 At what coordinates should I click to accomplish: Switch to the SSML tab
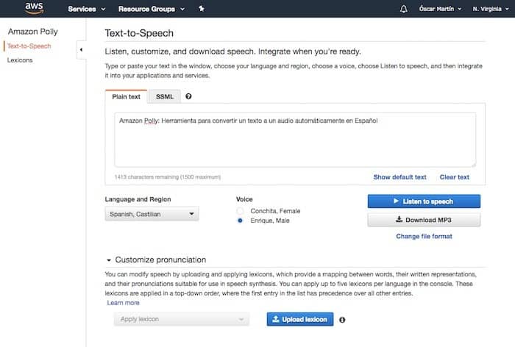(x=165, y=96)
